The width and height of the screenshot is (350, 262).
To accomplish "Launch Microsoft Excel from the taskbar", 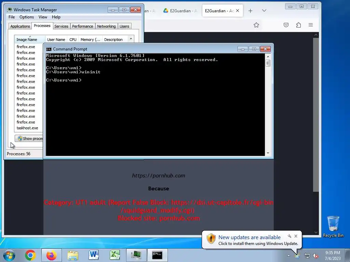I will 115,255.
